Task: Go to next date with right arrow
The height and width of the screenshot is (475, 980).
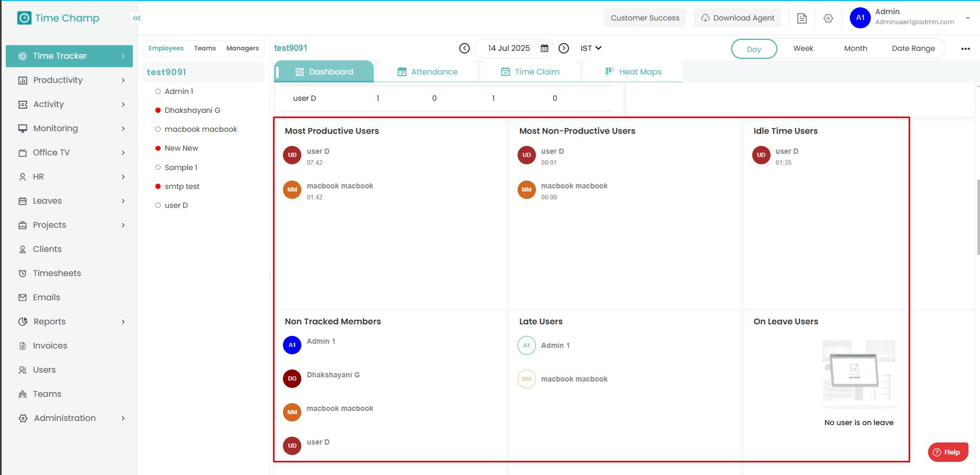Action: coord(564,48)
